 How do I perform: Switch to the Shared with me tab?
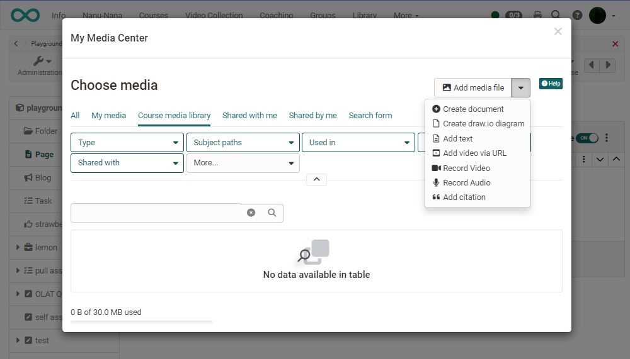(249, 116)
